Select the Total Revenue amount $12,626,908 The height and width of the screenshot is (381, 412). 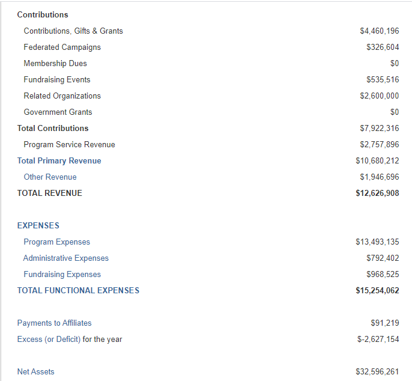point(377,194)
